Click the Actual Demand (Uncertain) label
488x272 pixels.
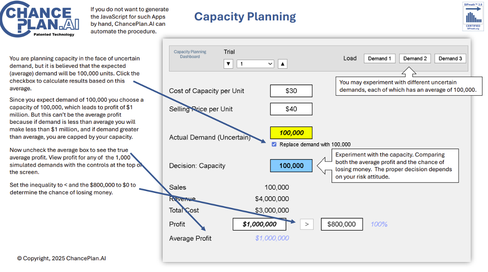[x=210, y=137]
